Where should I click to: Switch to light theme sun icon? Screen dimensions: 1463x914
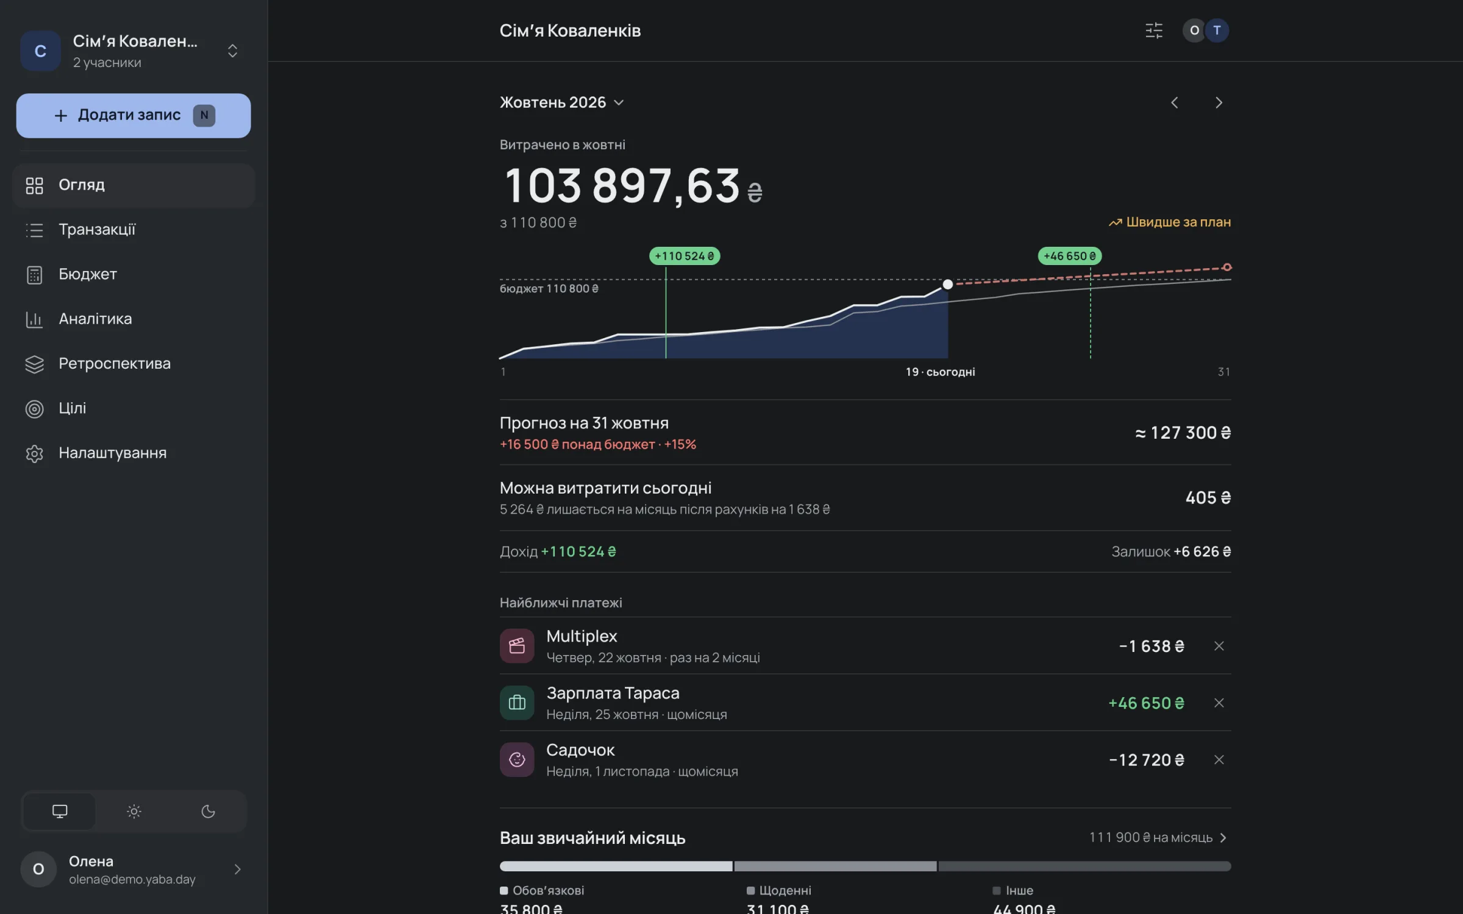tap(134, 811)
